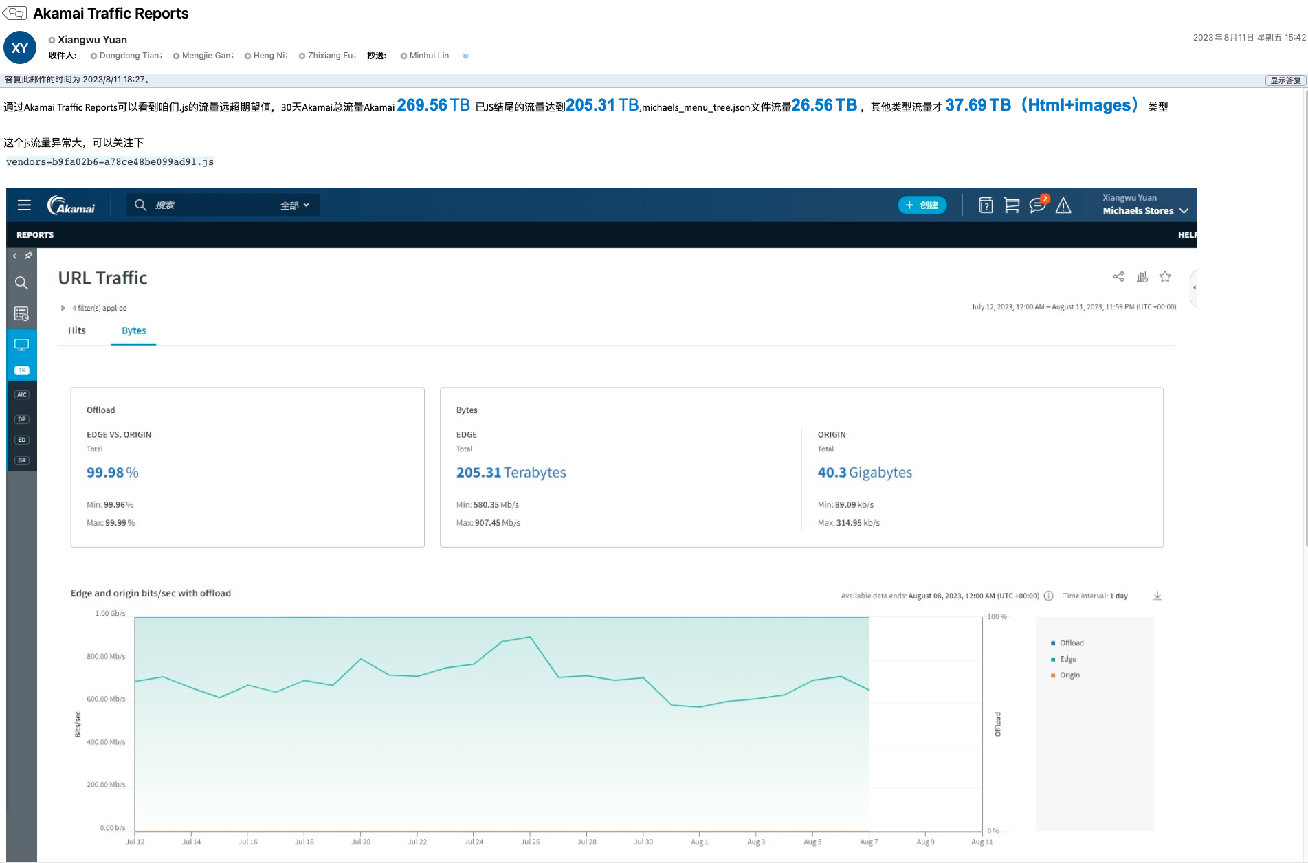This screenshot has height=863, width=1308.
Task: Open the help documentation icon
Action: tap(986, 205)
